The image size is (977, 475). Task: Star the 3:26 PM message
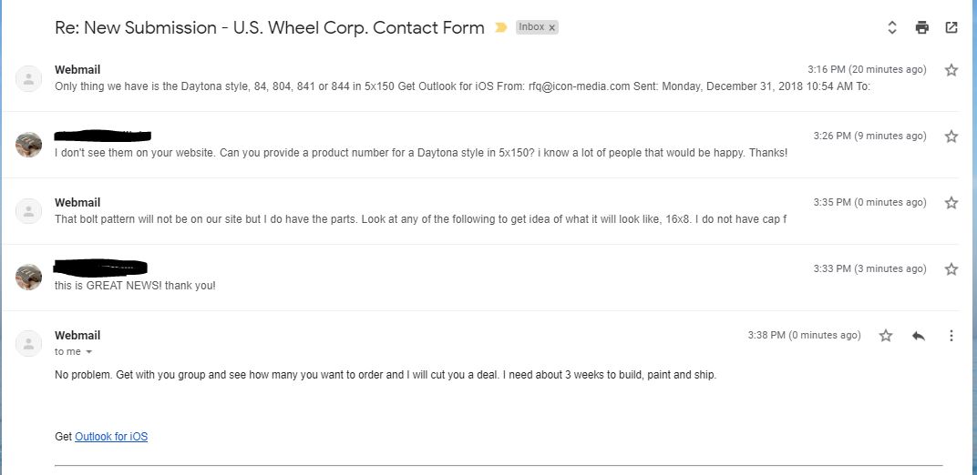(x=951, y=136)
